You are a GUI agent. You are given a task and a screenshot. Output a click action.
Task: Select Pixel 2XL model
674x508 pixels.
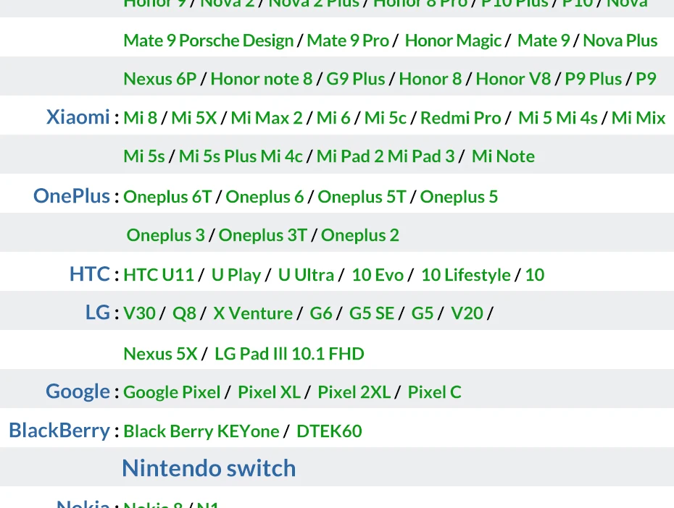coord(354,391)
